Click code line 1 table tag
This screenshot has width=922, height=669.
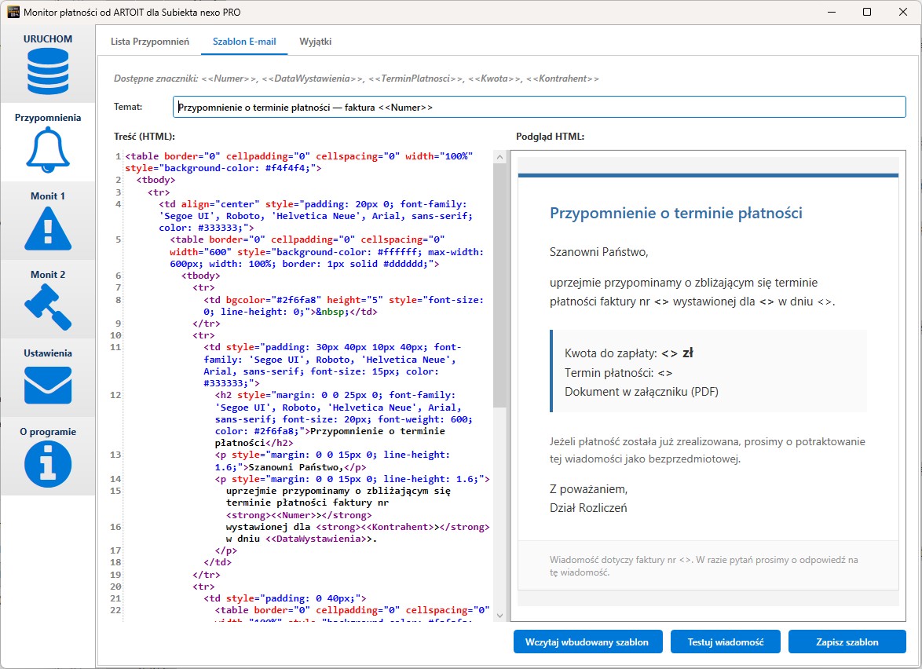click(299, 163)
